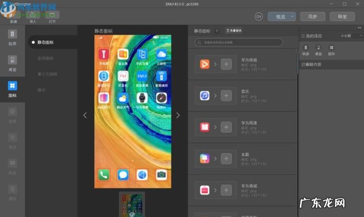Add replacement image for 华为商城
The height and width of the screenshot is (217, 364).
coord(226,190)
